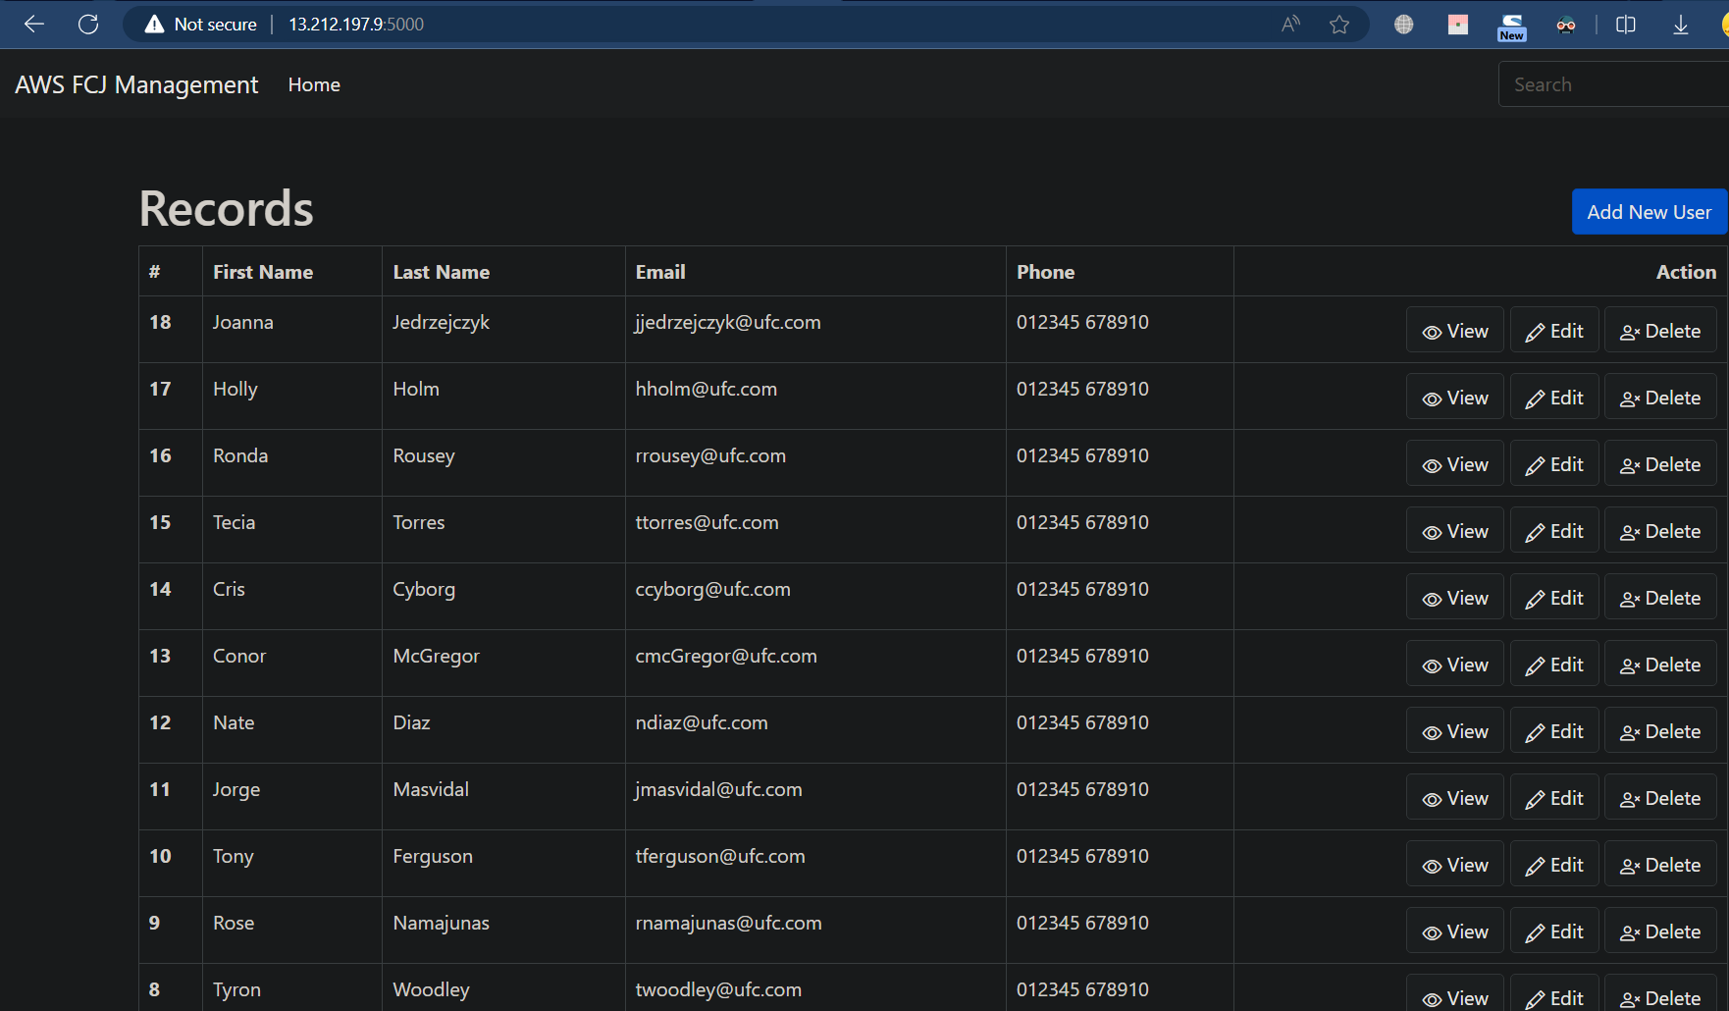This screenshot has height=1011, width=1729.
Task: Delete Holly Holm's record
Action: pyautogui.click(x=1660, y=398)
